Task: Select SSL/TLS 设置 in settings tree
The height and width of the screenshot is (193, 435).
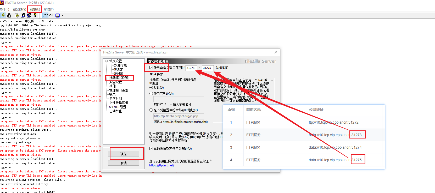Action: coord(118,107)
